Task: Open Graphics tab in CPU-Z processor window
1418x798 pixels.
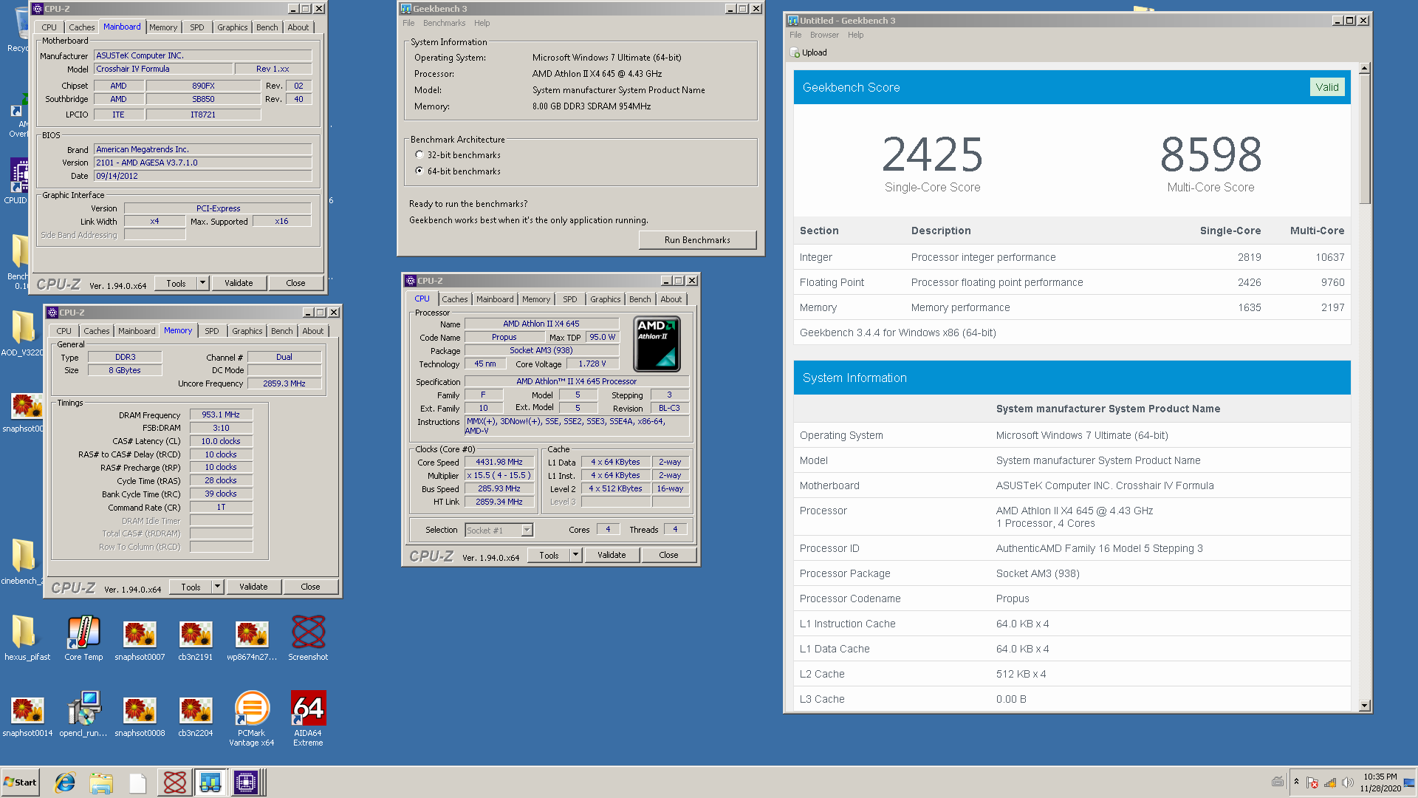Action: pyautogui.click(x=605, y=299)
